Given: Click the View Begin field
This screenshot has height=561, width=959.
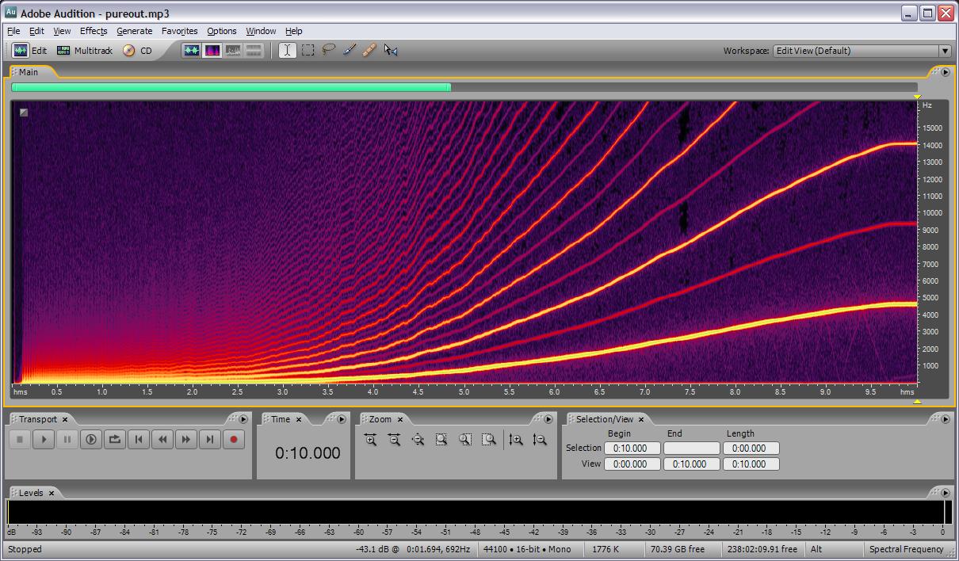Looking at the screenshot, I should pyautogui.click(x=632, y=464).
